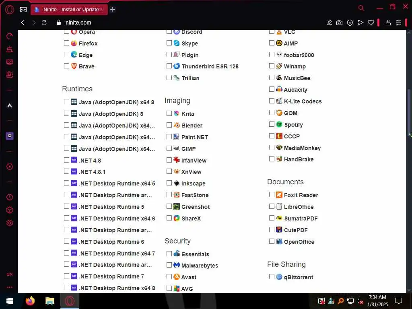Go back to previous page
The image size is (412, 309).
23,23
